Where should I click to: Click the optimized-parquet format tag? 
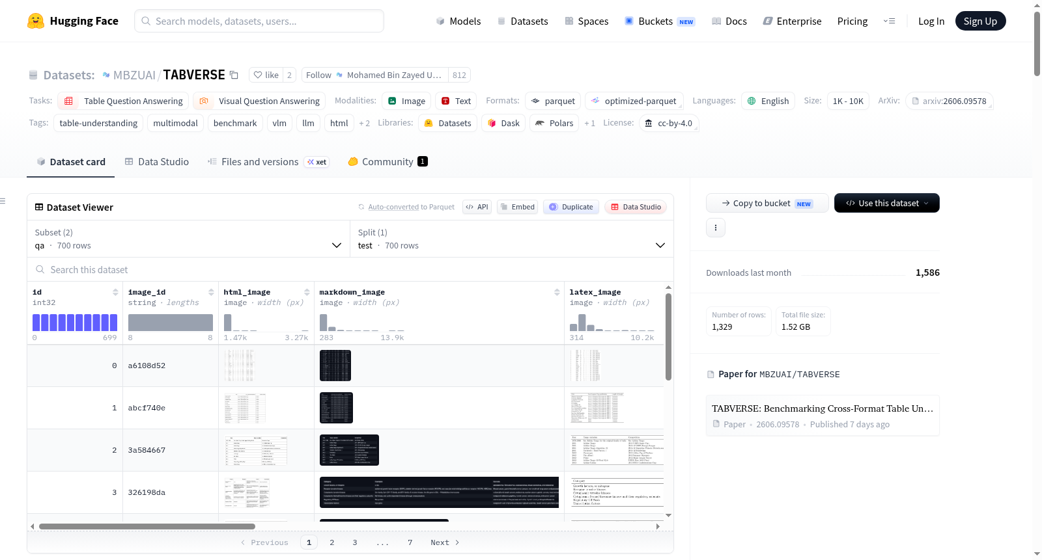[x=634, y=101]
